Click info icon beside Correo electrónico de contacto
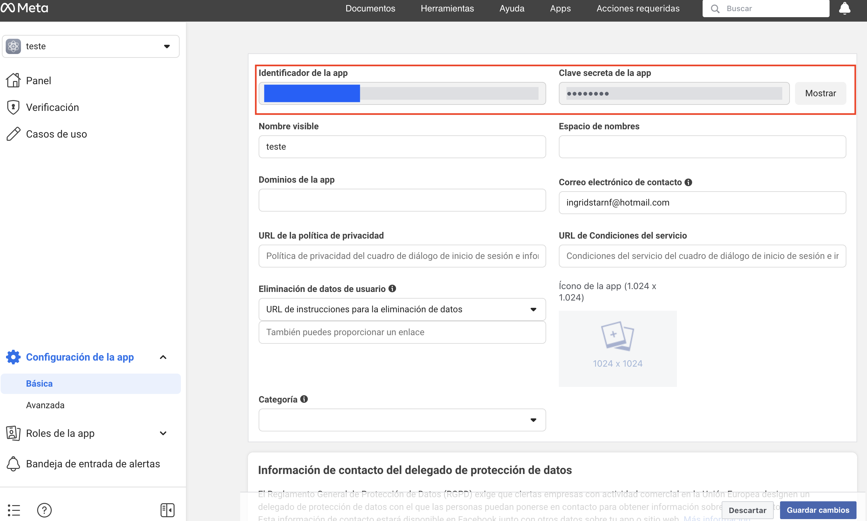867x521 pixels. coord(688,182)
